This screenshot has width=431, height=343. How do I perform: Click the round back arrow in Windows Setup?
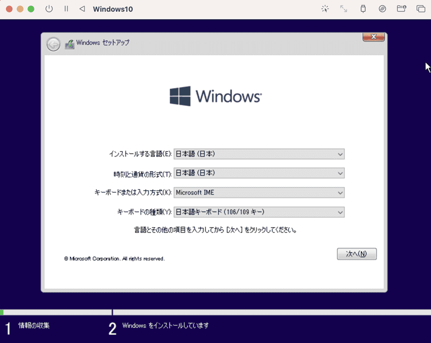53,44
